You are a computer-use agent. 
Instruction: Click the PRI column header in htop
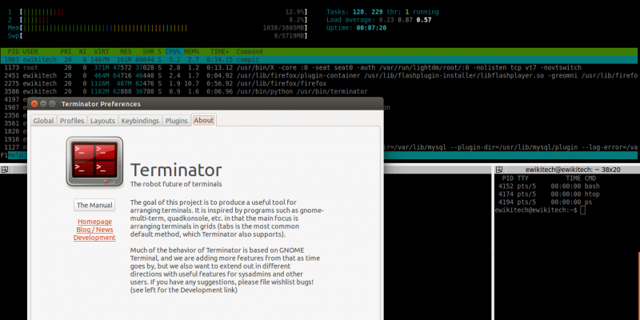pos(66,51)
